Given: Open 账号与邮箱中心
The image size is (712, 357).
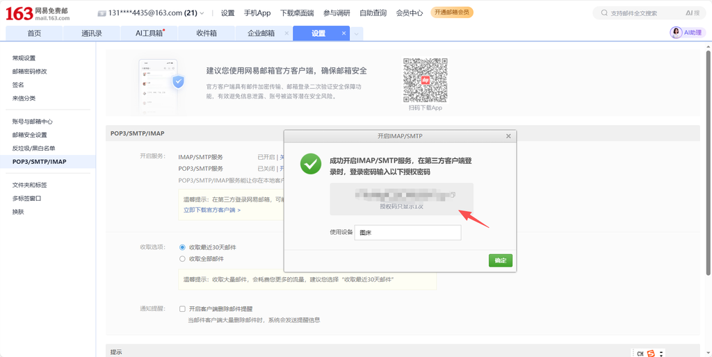Looking at the screenshot, I should click(32, 122).
